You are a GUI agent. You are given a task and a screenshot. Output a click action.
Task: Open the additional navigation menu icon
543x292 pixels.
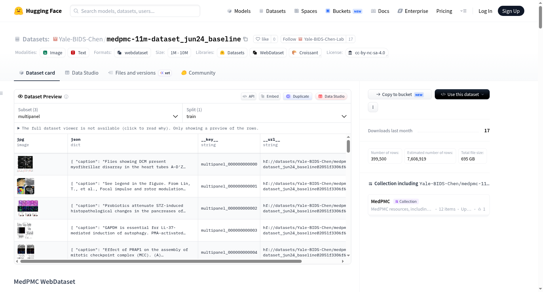click(463, 11)
